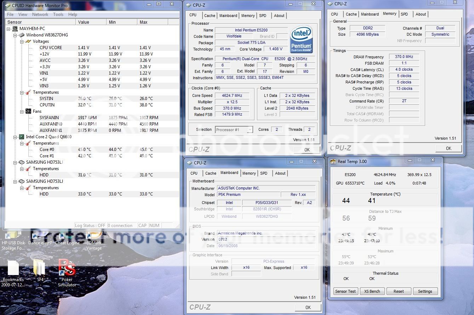Click the DRAM Frequency 370.0 MHz field
The image size is (474, 315).
click(404, 57)
